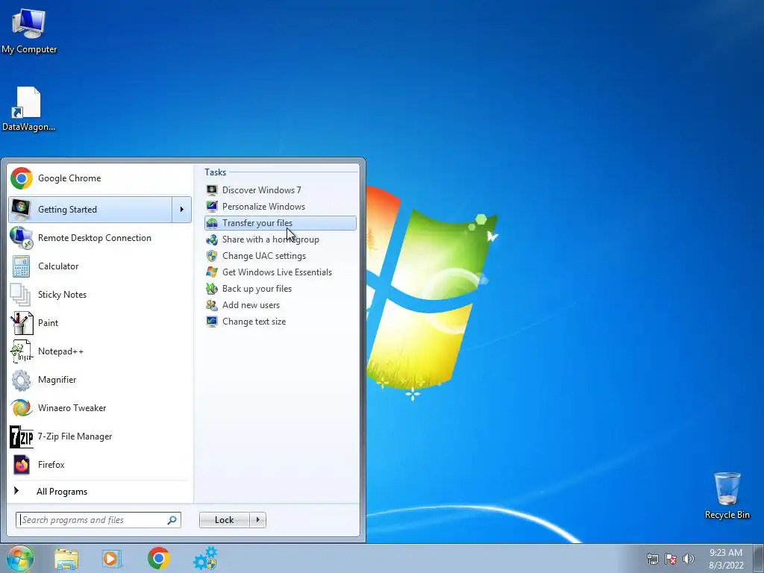Open Winaero Tweaker icon

tap(21, 408)
